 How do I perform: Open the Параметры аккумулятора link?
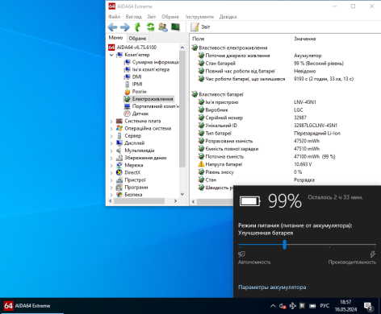(x=272, y=287)
